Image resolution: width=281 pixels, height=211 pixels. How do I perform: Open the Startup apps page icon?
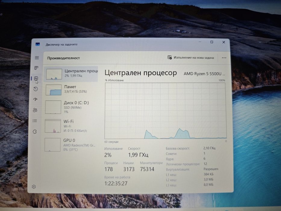click(x=36, y=99)
